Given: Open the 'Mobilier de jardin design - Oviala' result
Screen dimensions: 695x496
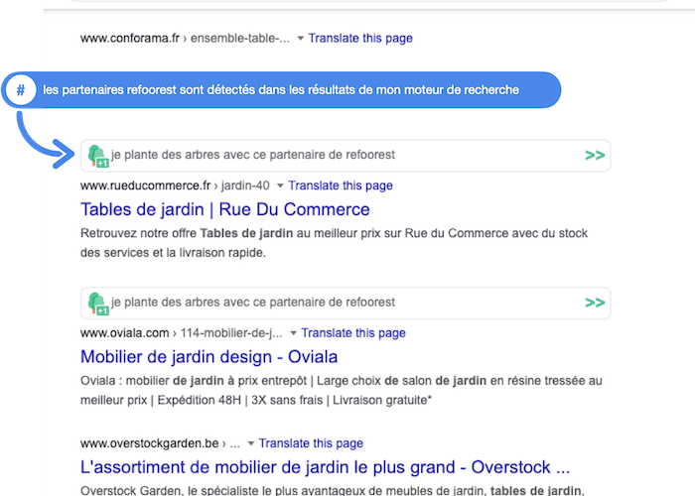Looking at the screenshot, I should tap(209, 357).
